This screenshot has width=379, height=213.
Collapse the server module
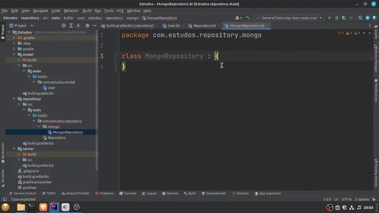point(14,149)
